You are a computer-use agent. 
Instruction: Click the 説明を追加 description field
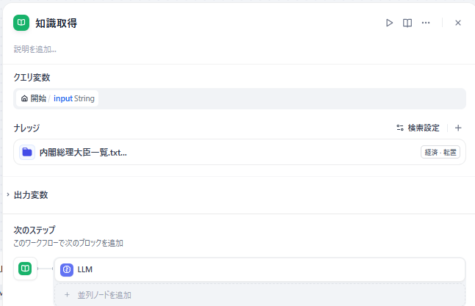pyautogui.click(x=35, y=49)
